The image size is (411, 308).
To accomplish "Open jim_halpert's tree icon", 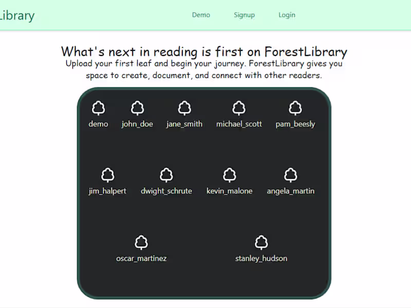I will tap(107, 176).
